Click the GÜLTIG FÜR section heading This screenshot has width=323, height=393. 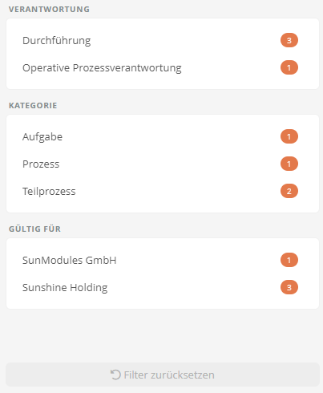[34, 229]
